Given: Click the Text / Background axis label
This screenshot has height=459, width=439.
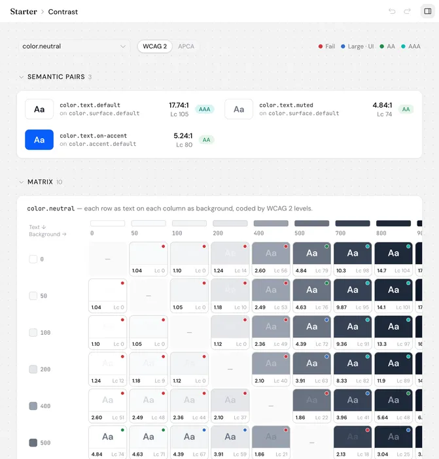Looking at the screenshot, I should (48, 231).
